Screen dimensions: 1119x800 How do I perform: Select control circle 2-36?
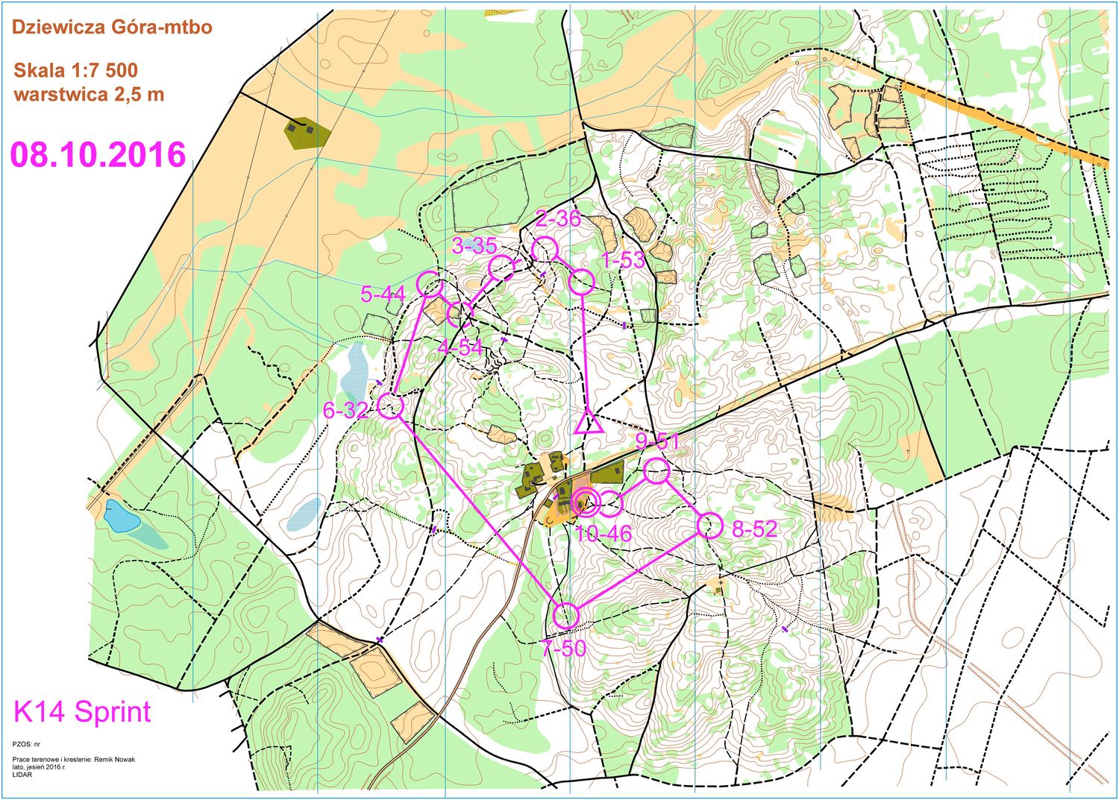pos(545,248)
